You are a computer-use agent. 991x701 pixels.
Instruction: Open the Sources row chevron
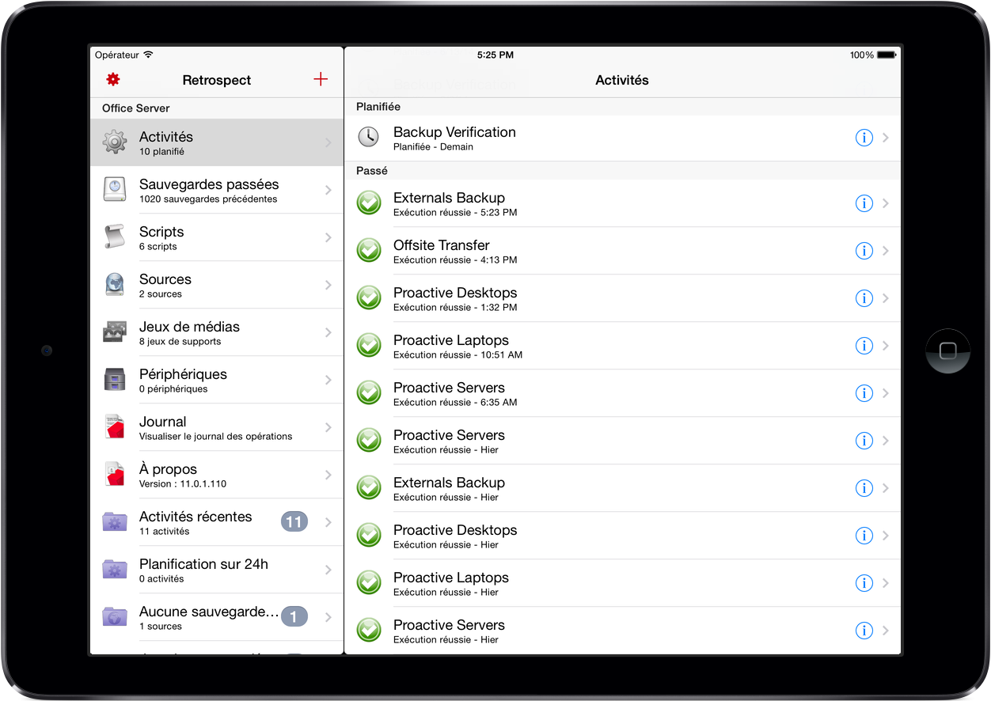328,285
